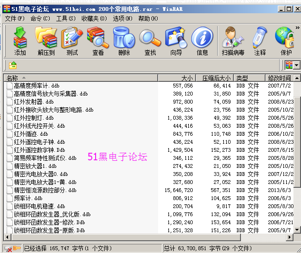This screenshot has height=253, width=301.
Task: Select file icon of 频率计.ddb
Action: tap(9, 198)
